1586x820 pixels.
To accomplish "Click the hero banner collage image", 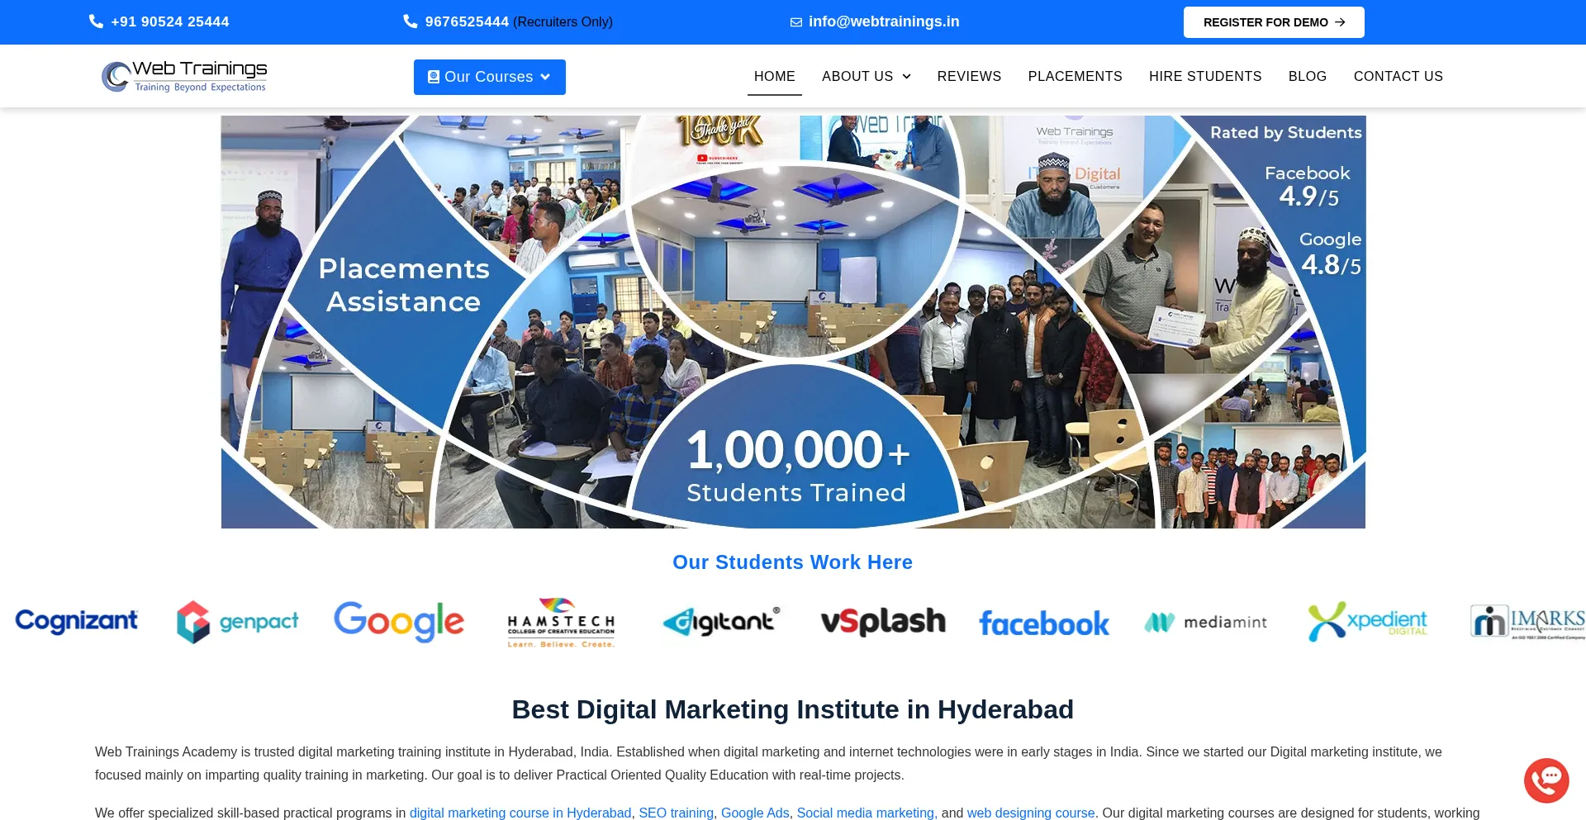I will [x=793, y=322].
